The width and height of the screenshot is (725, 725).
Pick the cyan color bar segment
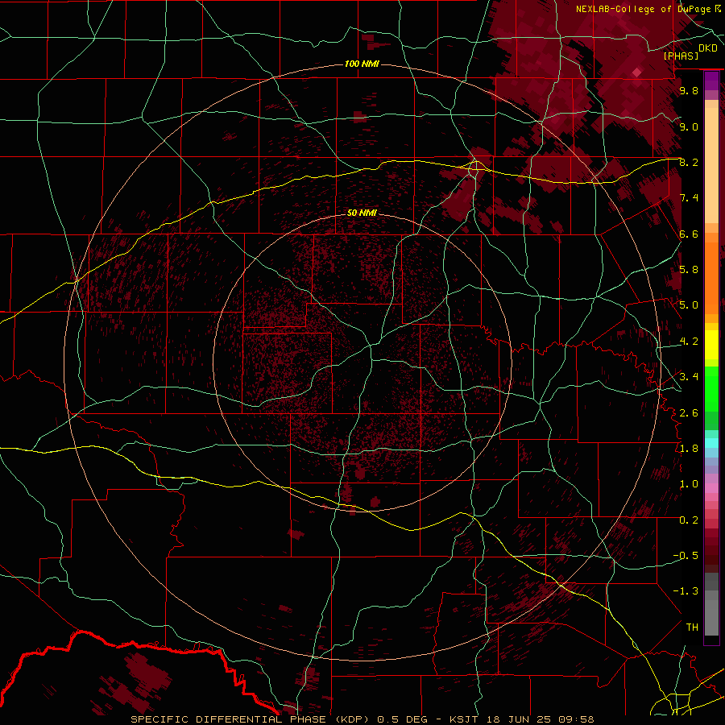tap(711, 443)
